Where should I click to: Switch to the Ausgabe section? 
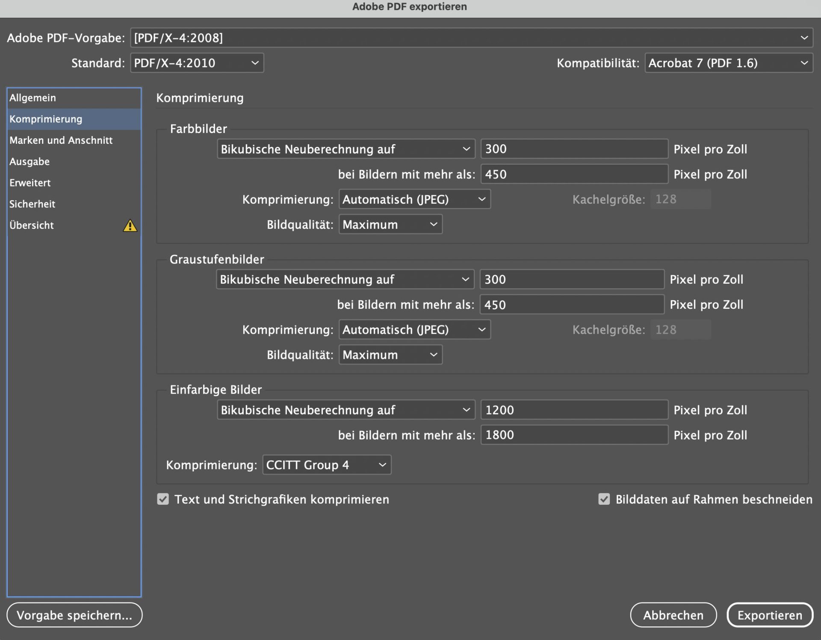point(74,162)
